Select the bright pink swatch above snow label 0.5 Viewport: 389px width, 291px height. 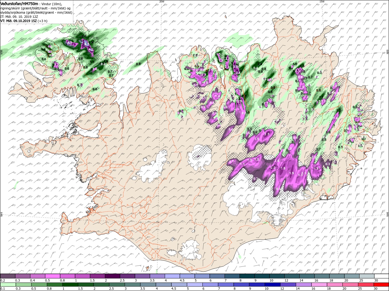tap(53, 276)
